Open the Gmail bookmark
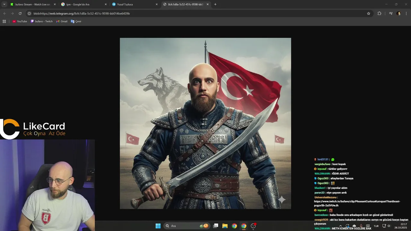The width and height of the screenshot is (411, 231). [x=62, y=21]
